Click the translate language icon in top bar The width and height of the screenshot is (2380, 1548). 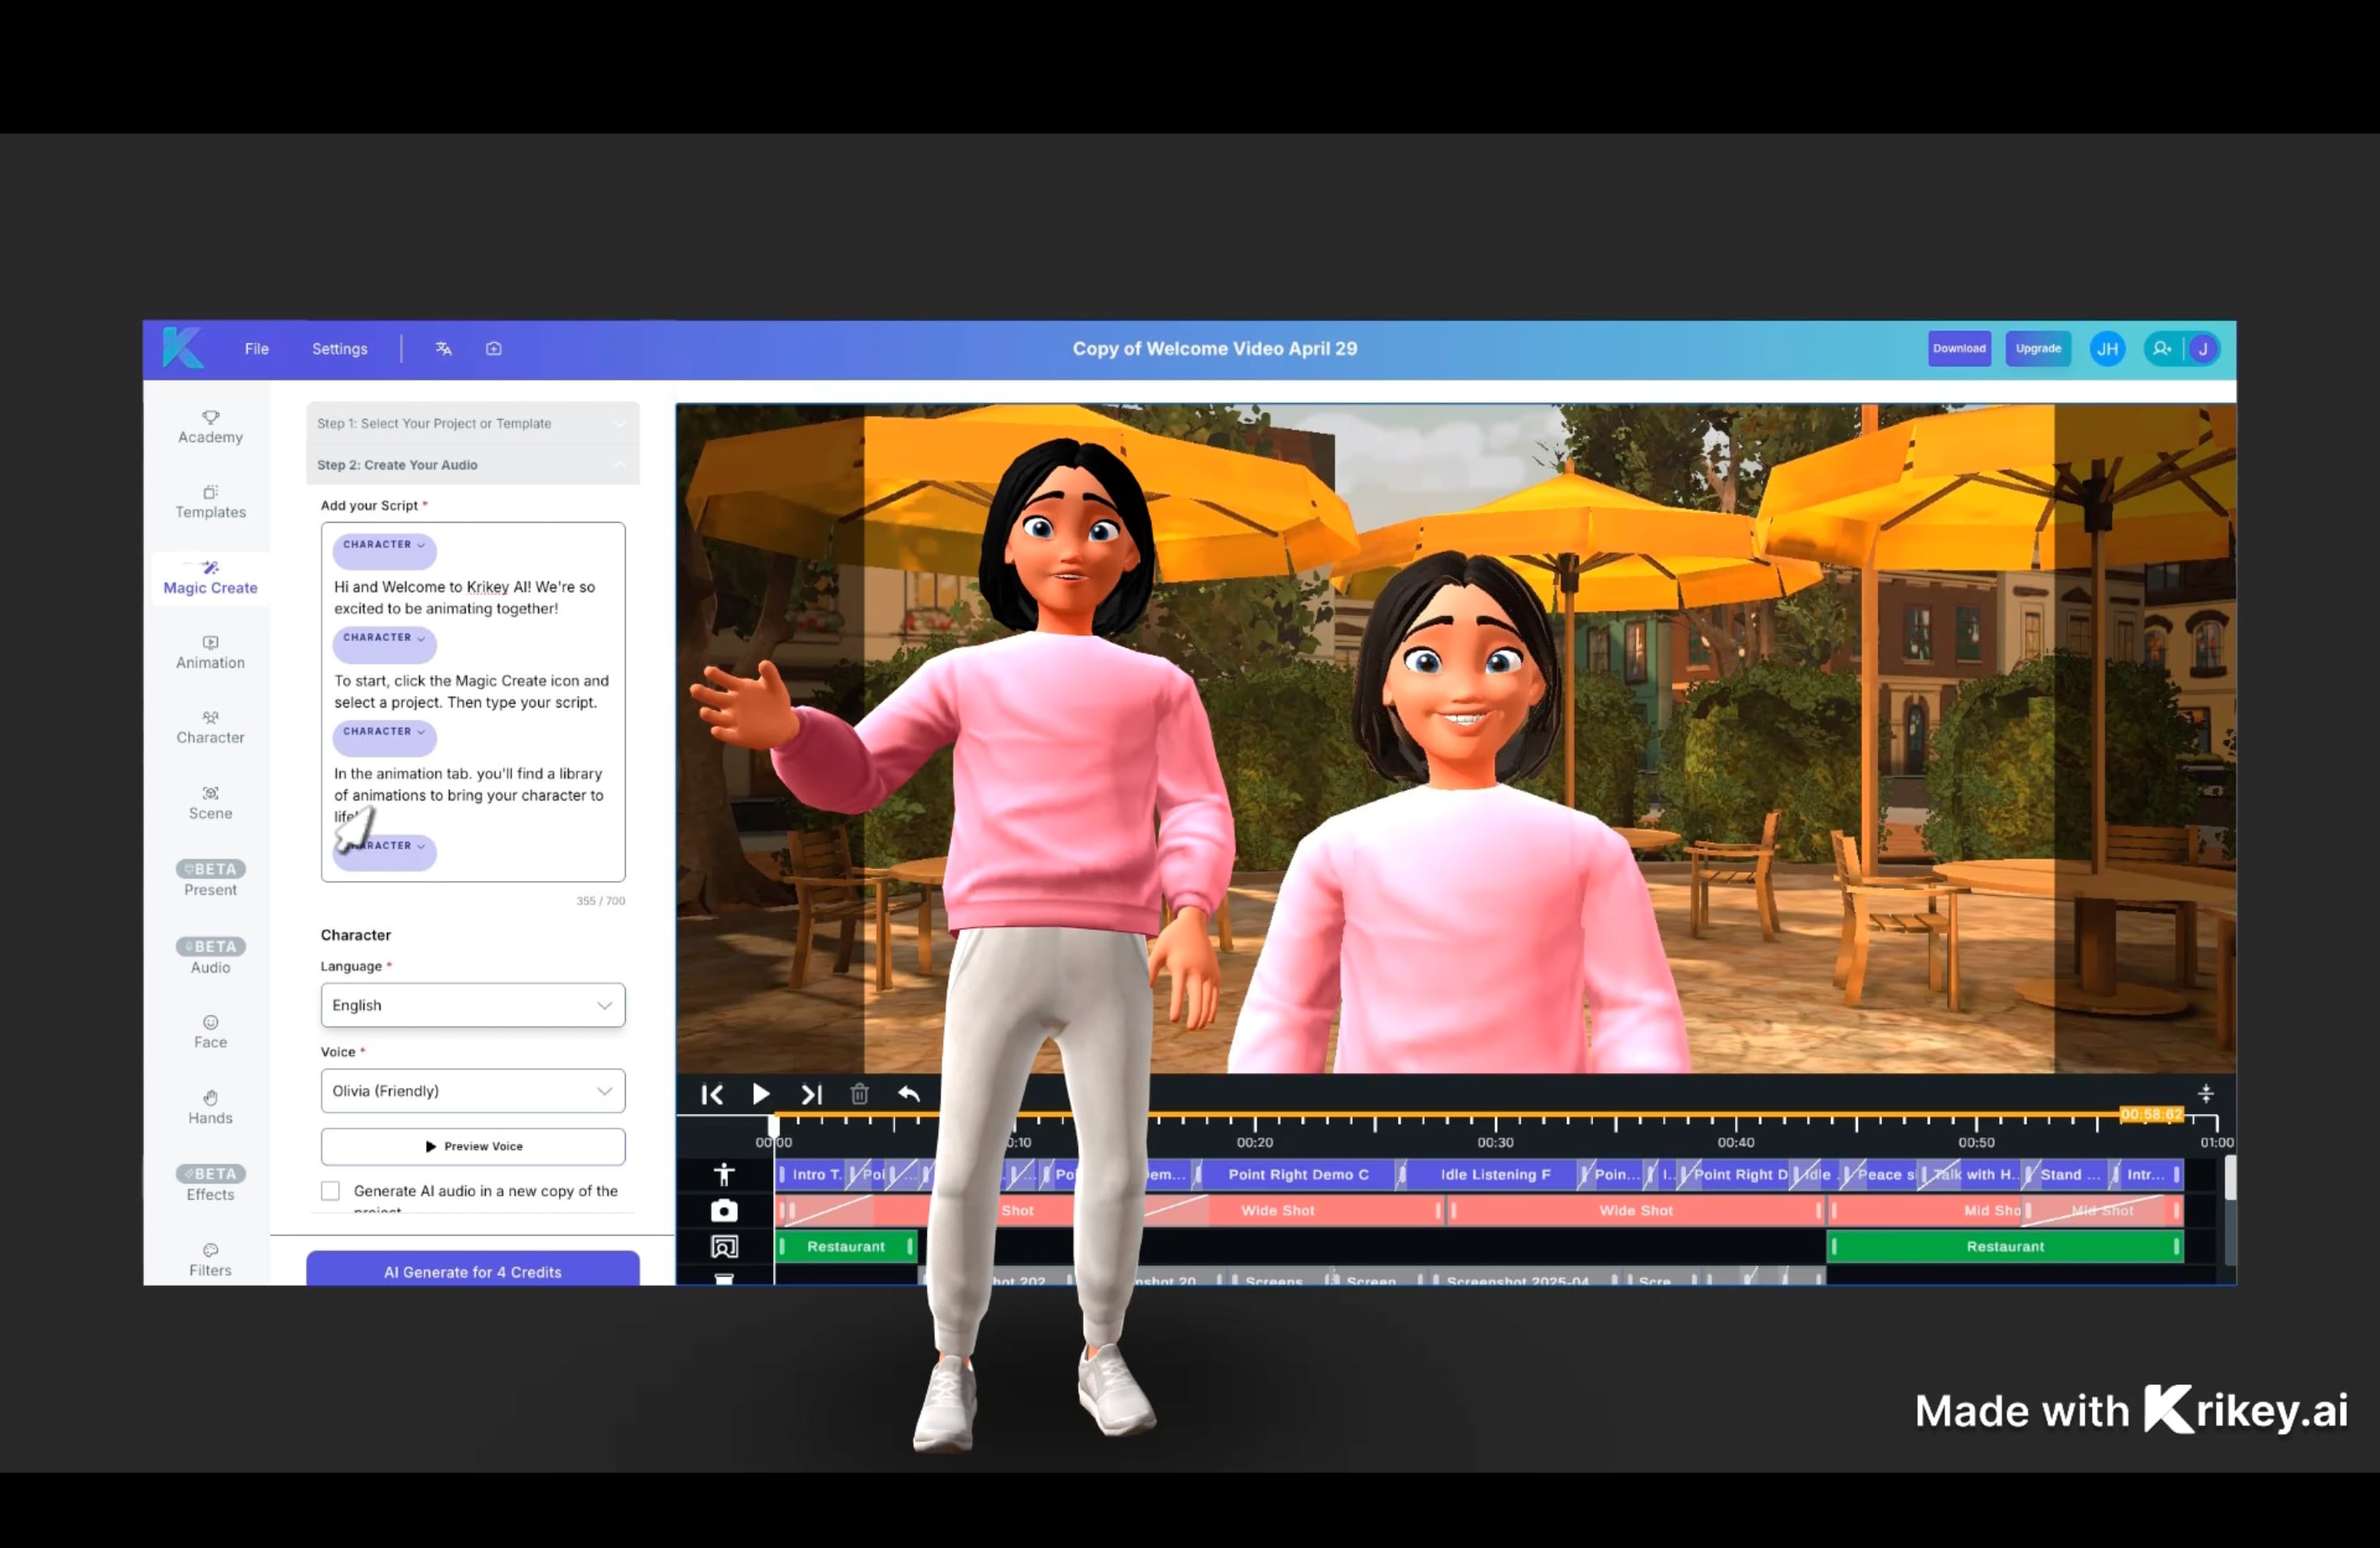click(443, 349)
